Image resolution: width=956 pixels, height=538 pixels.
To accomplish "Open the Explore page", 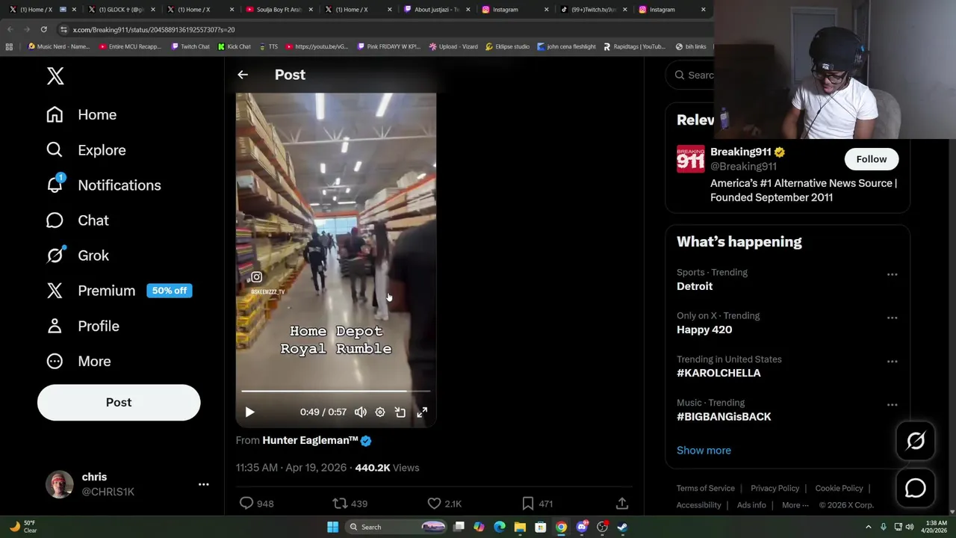I will coord(86,149).
